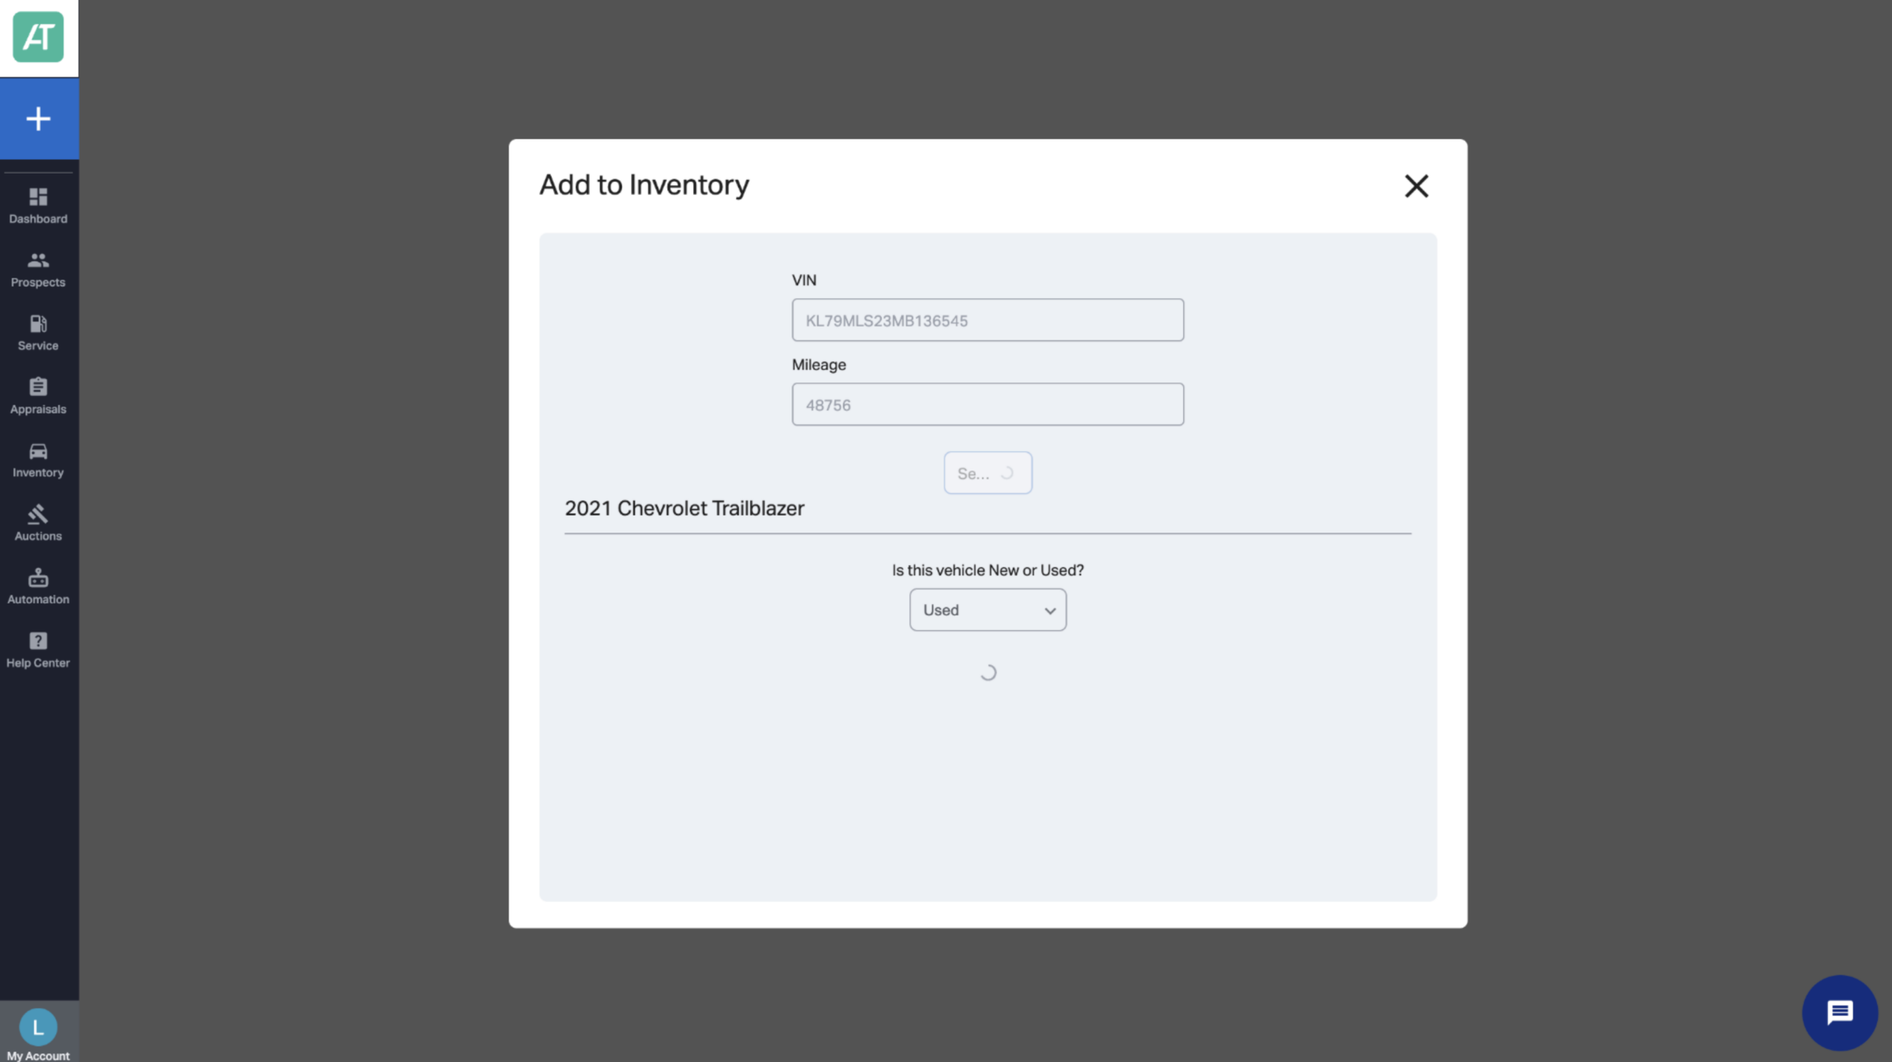Click the loading Search button
1892x1062 pixels.
click(x=987, y=473)
